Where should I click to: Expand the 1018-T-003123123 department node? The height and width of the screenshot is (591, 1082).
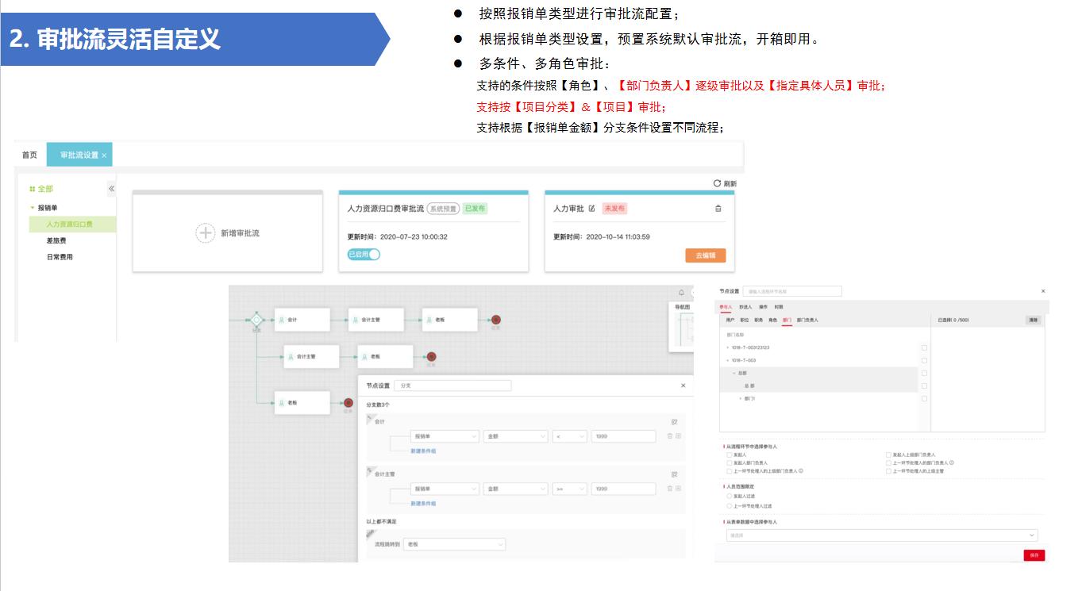728,347
